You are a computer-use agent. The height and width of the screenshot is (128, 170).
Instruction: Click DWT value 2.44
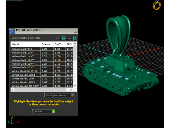(58, 67)
